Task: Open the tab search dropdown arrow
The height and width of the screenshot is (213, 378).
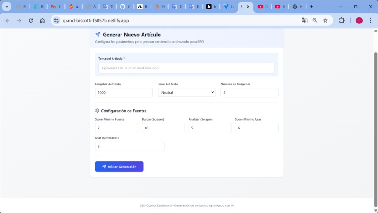Action: pos(7,7)
